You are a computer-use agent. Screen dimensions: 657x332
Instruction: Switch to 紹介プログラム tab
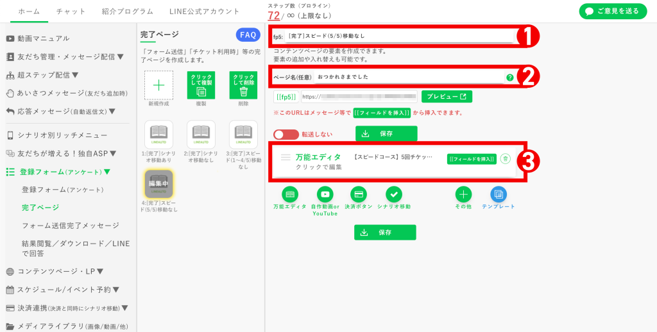(x=128, y=12)
